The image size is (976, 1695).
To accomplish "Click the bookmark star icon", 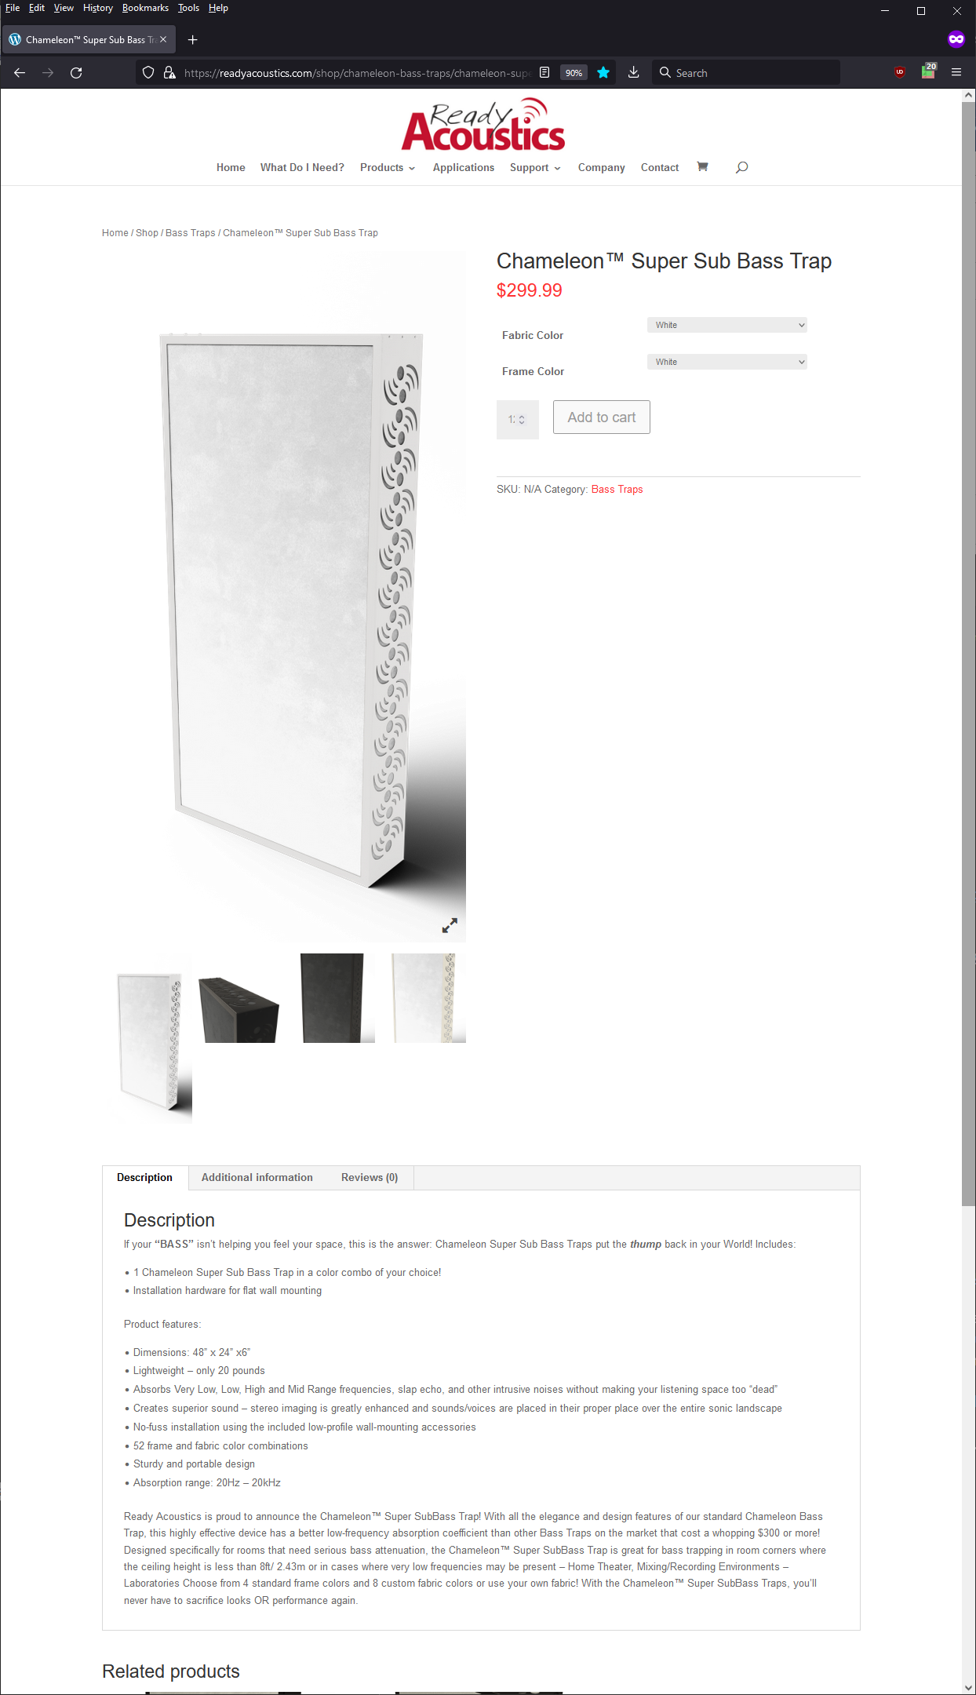I will pyautogui.click(x=603, y=72).
